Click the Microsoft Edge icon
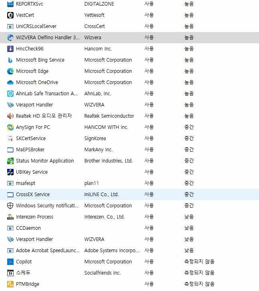 10,71
